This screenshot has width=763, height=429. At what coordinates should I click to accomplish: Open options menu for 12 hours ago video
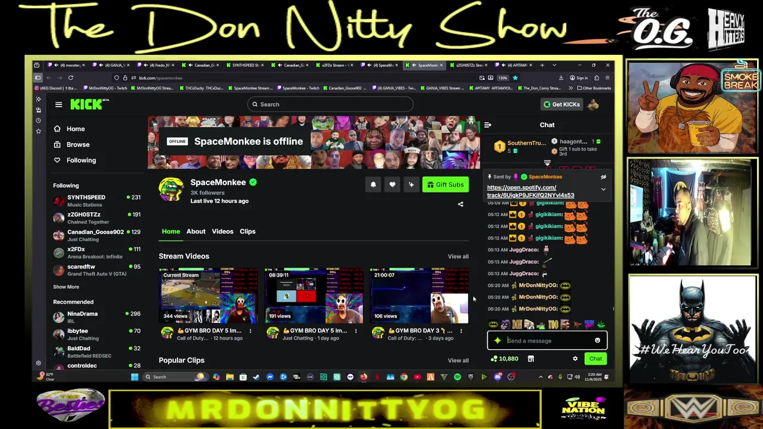[x=250, y=331]
